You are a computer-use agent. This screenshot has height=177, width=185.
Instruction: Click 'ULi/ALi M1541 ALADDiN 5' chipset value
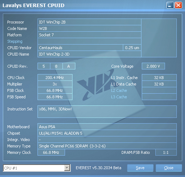click(107, 133)
